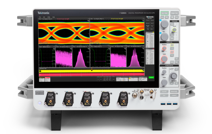The image size is (212, 134).
Task: Click the on-screen Callout button
Action: point(152,21)
